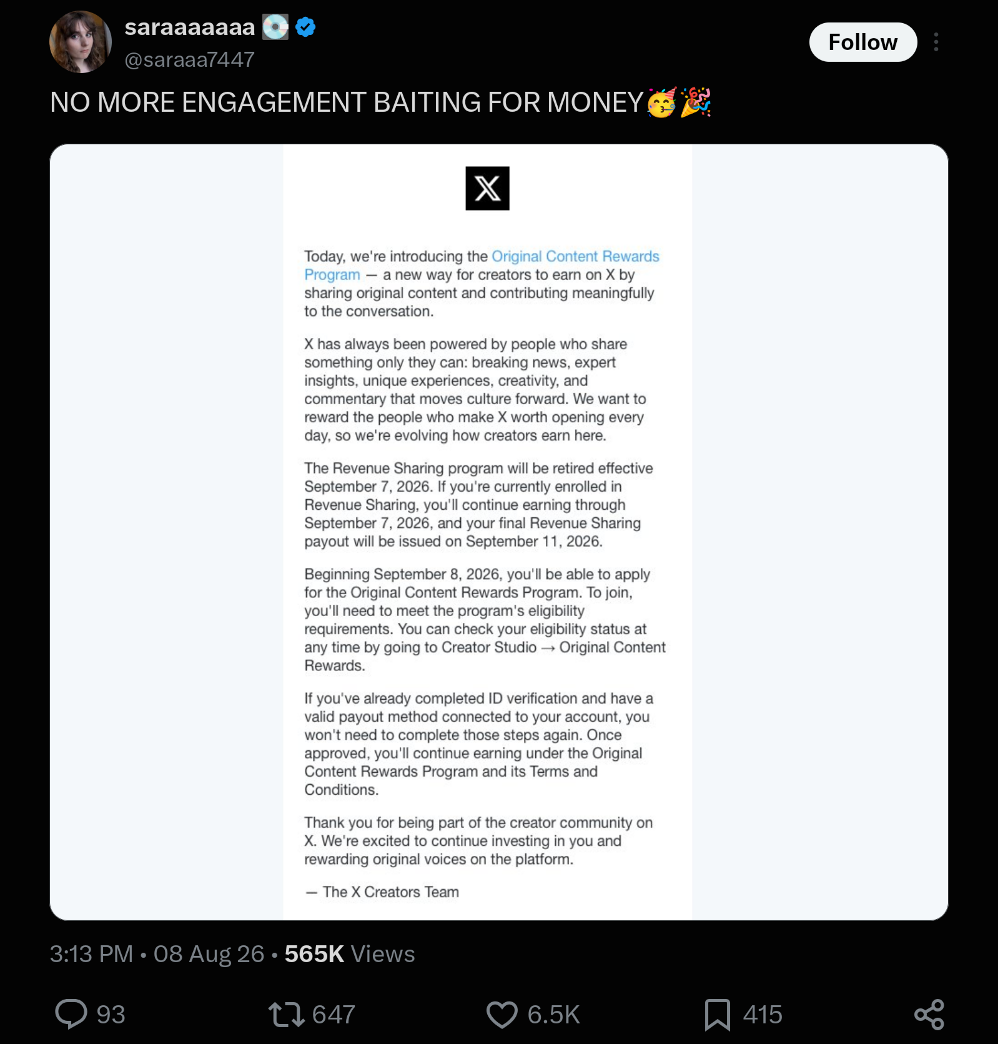Open the attached X email image
The width and height of the screenshot is (998, 1044).
(499, 532)
